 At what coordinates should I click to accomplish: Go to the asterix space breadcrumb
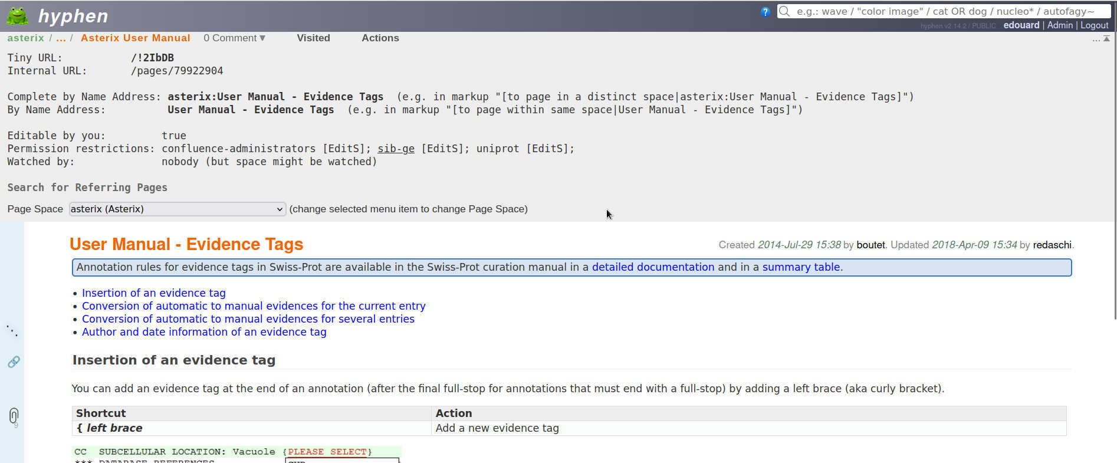tap(25, 38)
